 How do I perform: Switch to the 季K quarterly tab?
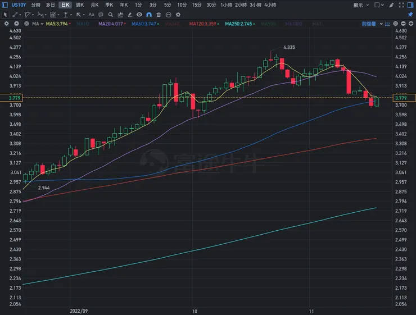[109, 5]
